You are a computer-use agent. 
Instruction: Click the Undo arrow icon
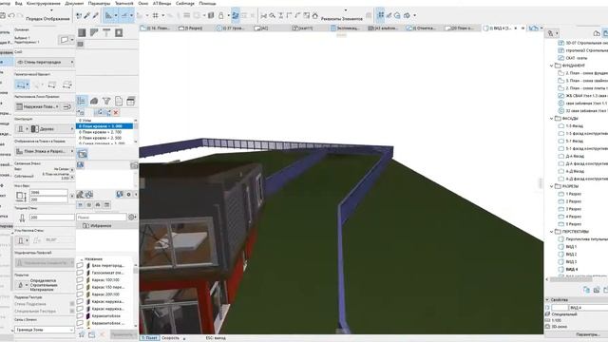(11, 15)
